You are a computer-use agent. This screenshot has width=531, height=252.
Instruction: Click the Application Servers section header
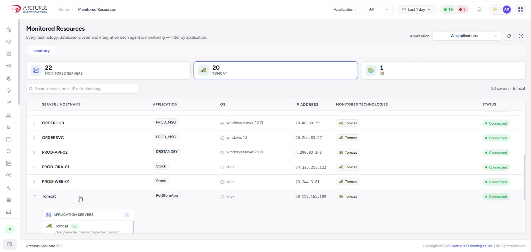(x=88, y=215)
